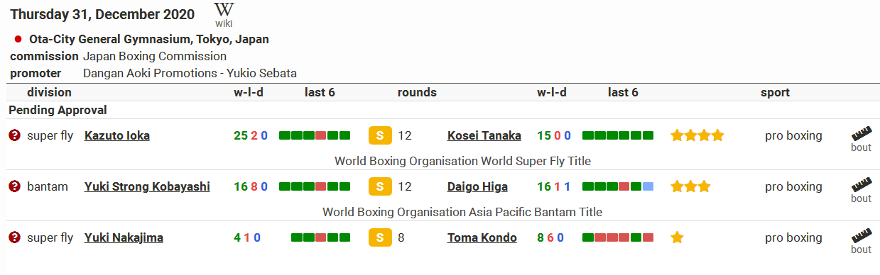View Toma Kondo's boxer profile

click(482, 237)
